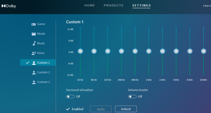
Task: Click the 1 kHz equalizer slider knob
Action: point(149,51)
